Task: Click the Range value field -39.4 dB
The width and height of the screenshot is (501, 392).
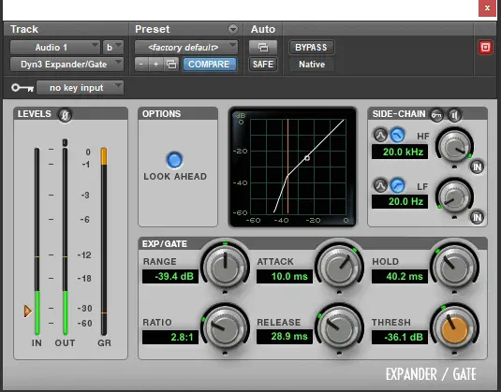Action: (x=170, y=276)
